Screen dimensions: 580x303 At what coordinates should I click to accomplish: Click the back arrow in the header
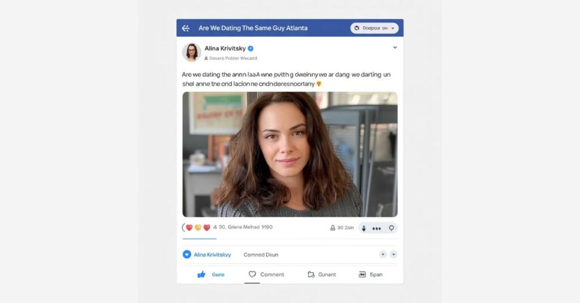(x=185, y=28)
